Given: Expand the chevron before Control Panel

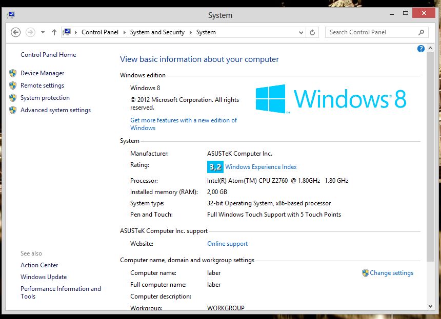Looking at the screenshot, I should tap(76, 32).
